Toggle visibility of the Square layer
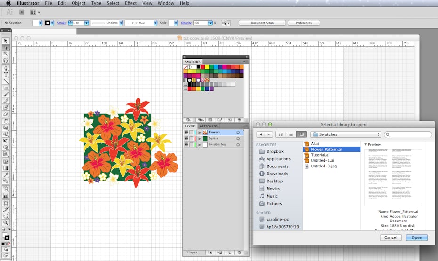The width and height of the screenshot is (438, 261). [x=186, y=138]
